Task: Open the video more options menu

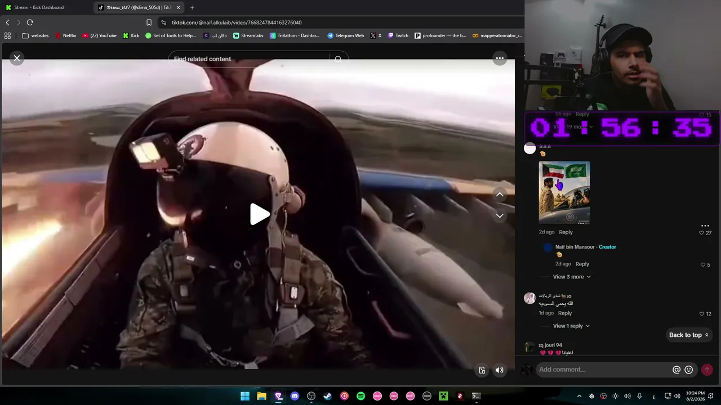Action: tap(500, 58)
